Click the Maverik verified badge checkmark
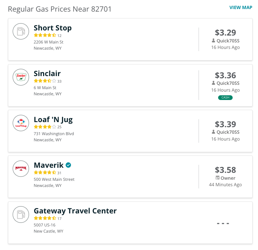This screenshot has width=258, height=250. point(68,165)
